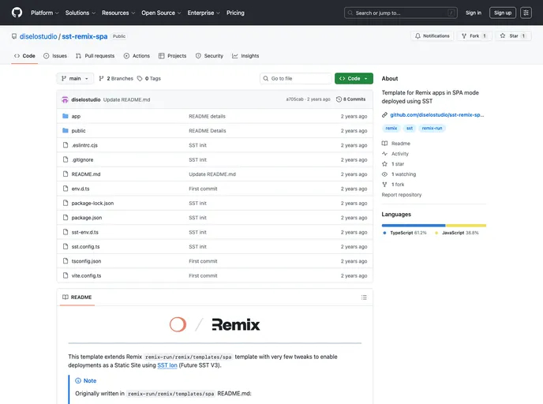The image size is (543, 404).
Task: Fork this repository
Action: point(474,36)
